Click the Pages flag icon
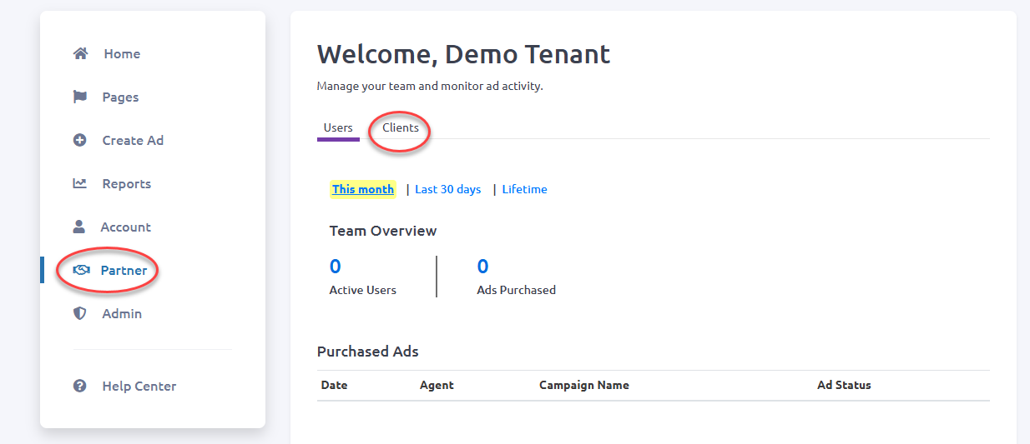 point(80,97)
